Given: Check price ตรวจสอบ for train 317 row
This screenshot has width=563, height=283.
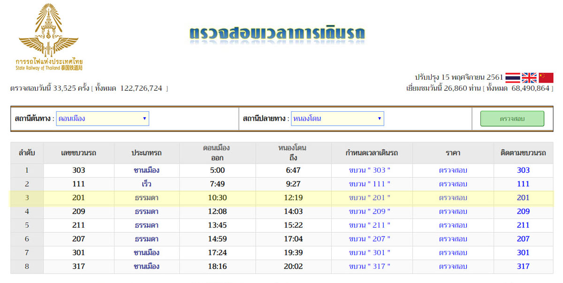Looking at the screenshot, I should click(x=453, y=267).
